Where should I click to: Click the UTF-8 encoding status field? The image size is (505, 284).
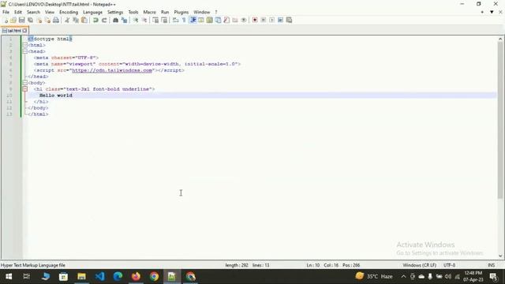(x=449, y=265)
